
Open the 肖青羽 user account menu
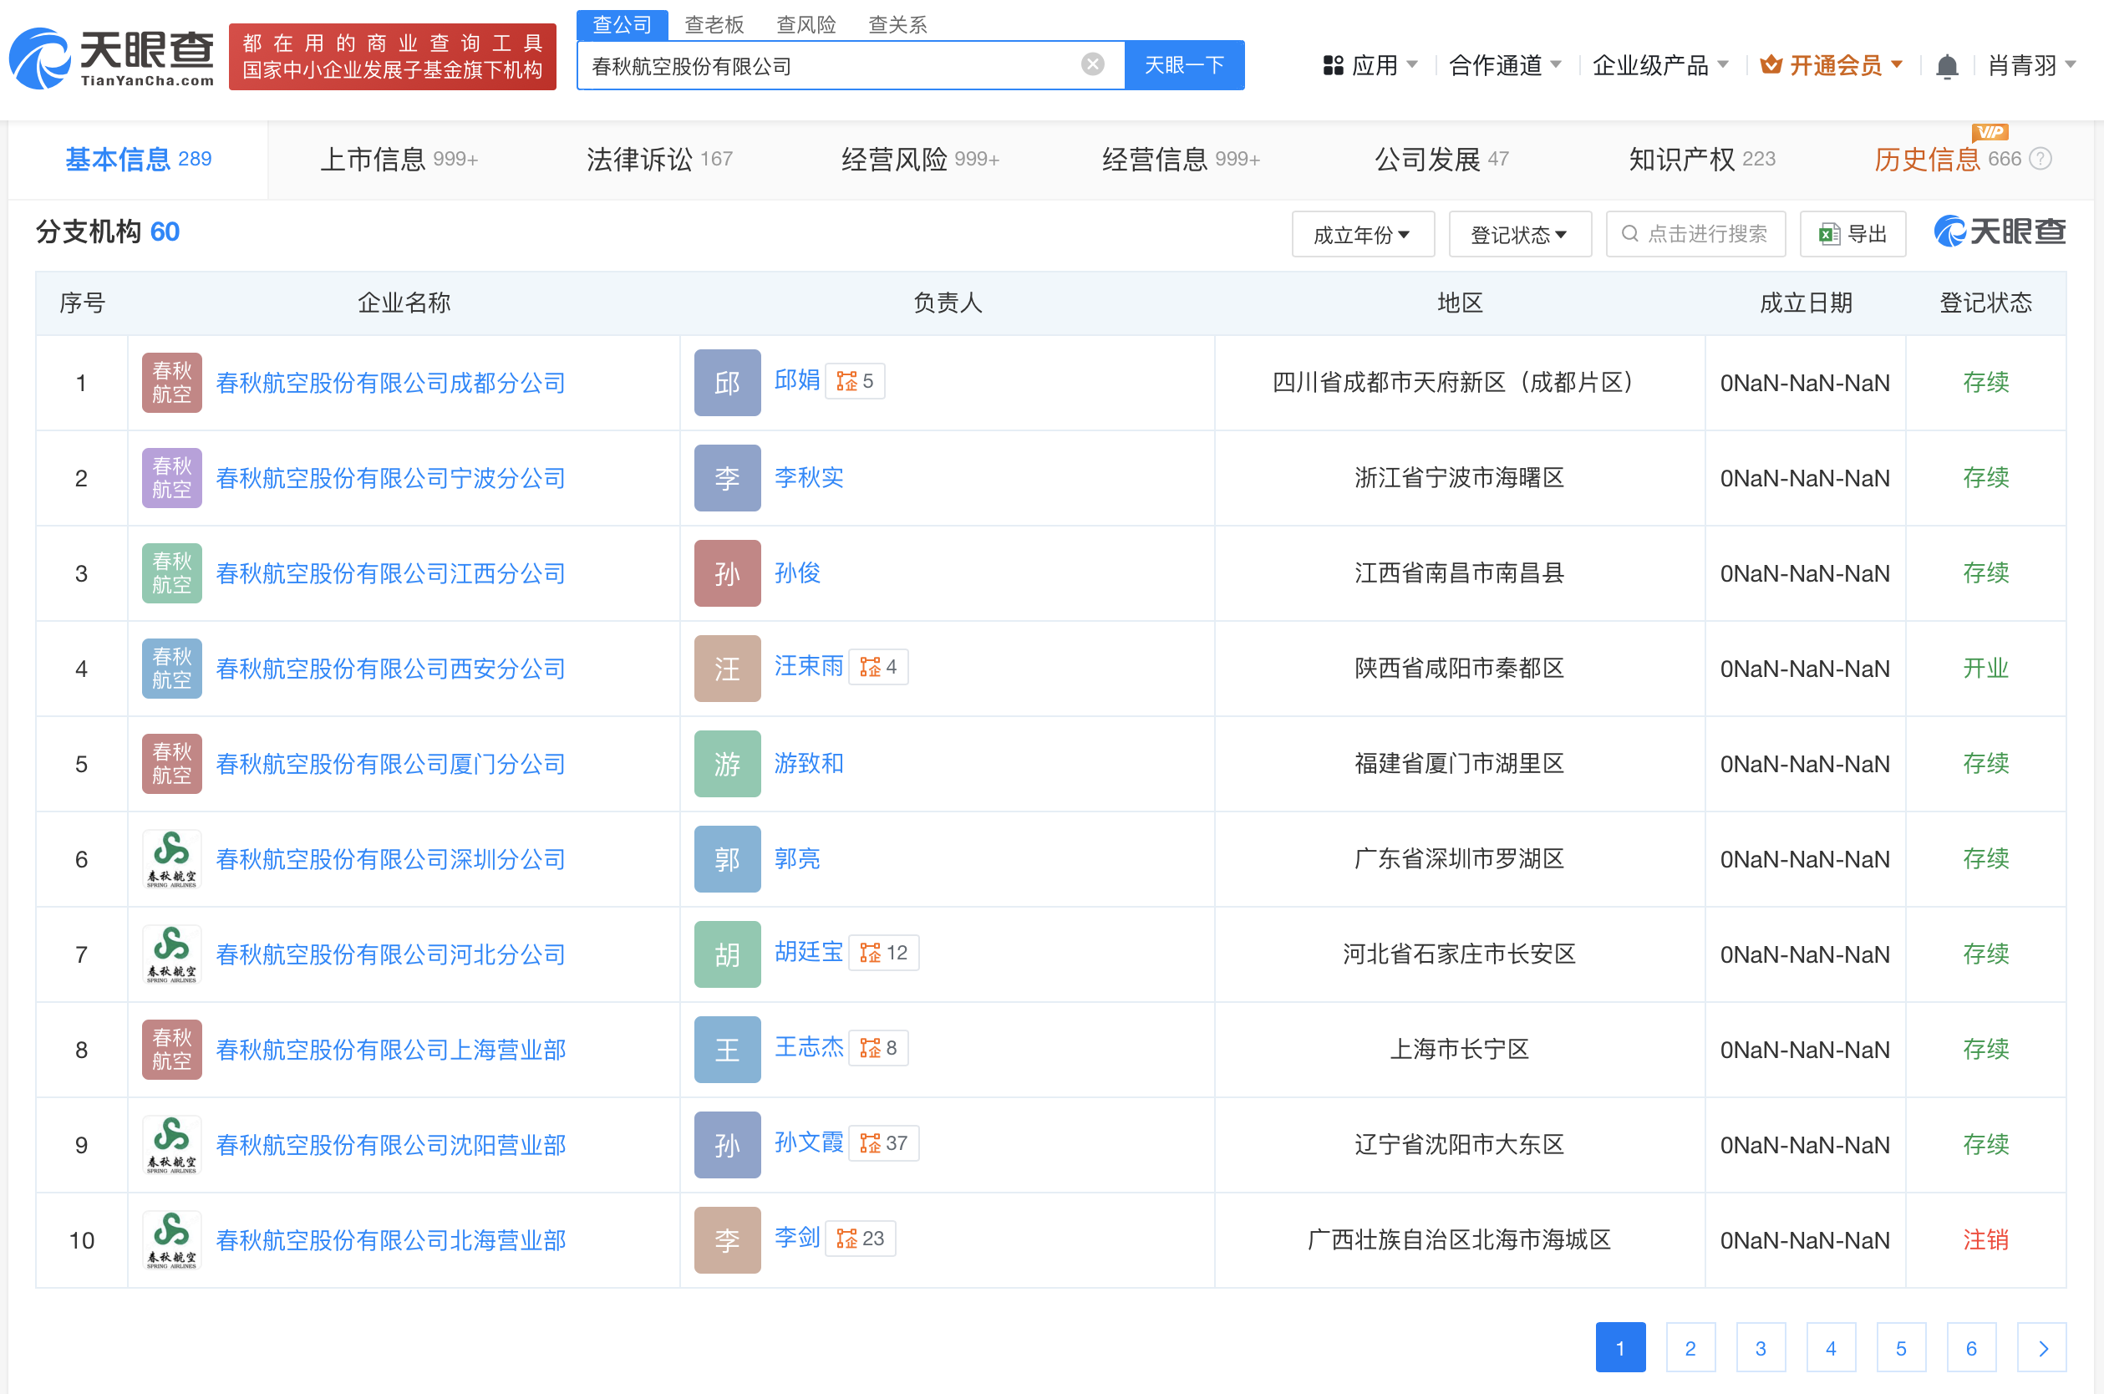(x=2032, y=66)
